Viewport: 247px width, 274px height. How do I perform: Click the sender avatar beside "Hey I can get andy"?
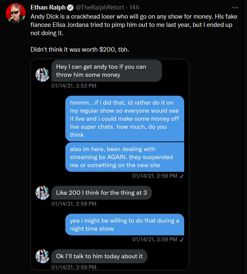tap(42, 75)
